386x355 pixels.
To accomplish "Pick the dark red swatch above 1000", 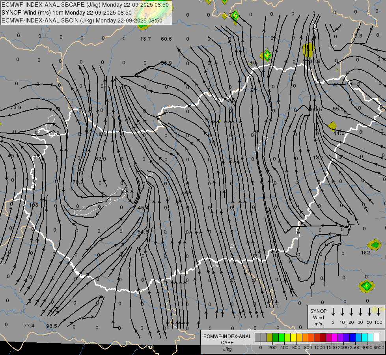I will pos(323,338).
